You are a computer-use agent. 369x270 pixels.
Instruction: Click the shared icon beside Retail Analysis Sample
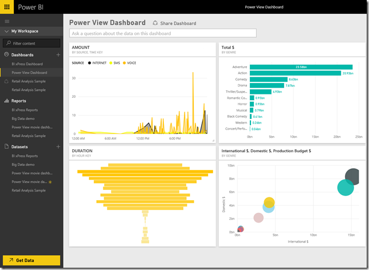tap(7, 81)
